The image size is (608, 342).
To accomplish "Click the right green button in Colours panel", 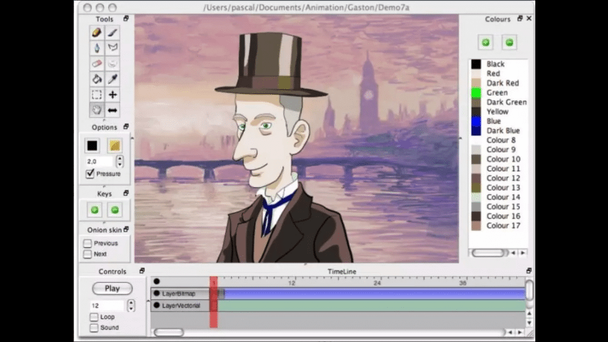I will [x=509, y=43].
